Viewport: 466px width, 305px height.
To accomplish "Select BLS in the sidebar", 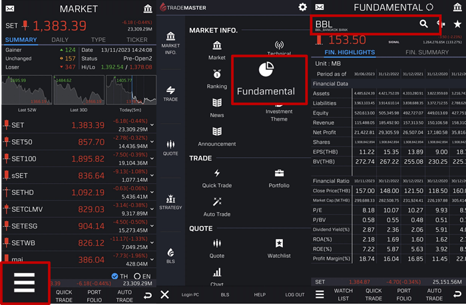I will point(170,256).
